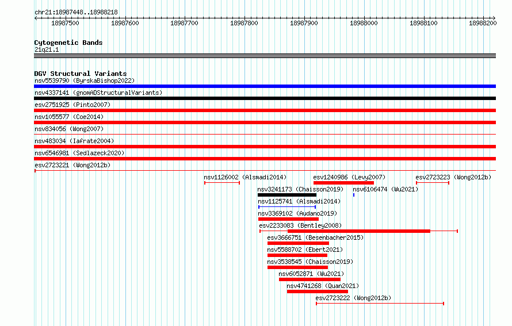Click the nsv5539790 (ByrskaBishop2022) label
Screen dimensions: 512x326
click(x=85, y=80)
